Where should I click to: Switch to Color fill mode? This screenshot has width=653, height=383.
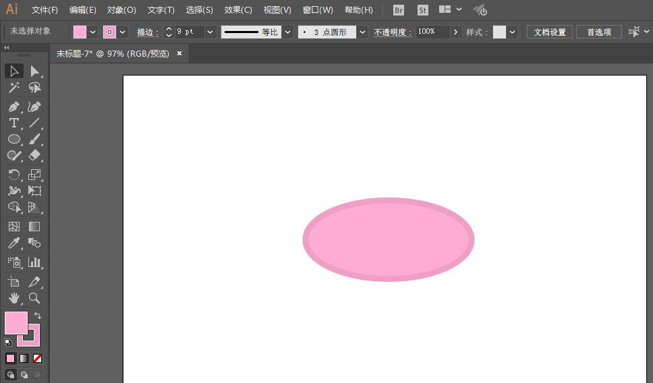11,359
